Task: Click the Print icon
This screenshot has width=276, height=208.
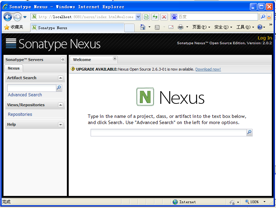Action: [181, 27]
